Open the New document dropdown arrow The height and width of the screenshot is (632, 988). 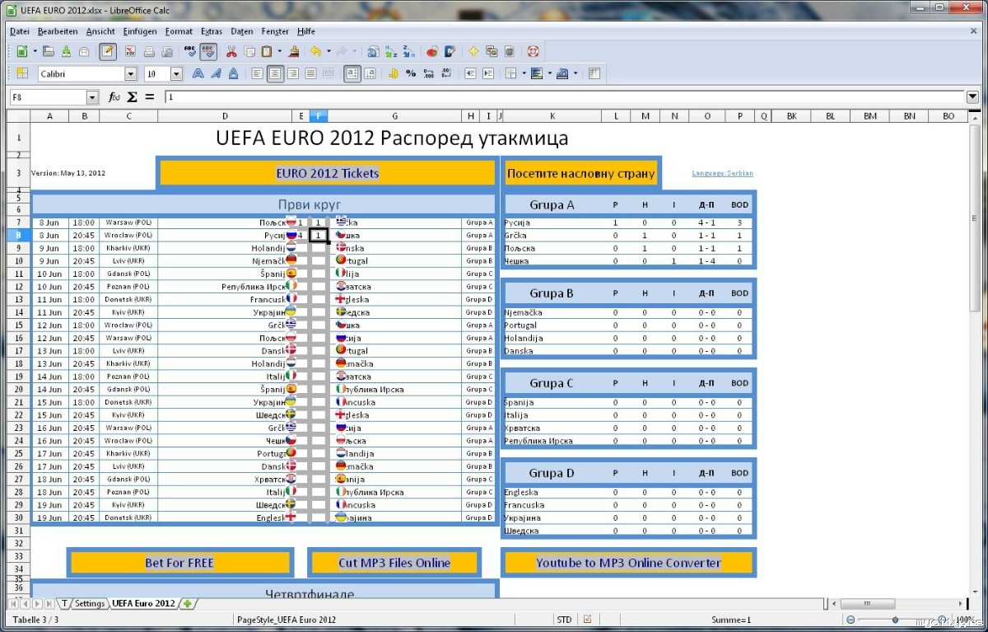pyautogui.click(x=35, y=51)
